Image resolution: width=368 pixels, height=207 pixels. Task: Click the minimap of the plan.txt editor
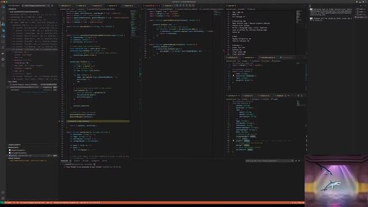[x=299, y=17]
